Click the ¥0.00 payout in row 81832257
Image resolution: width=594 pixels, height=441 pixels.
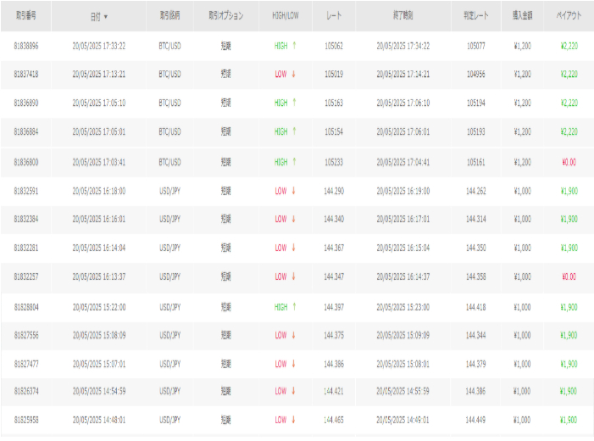click(x=569, y=276)
